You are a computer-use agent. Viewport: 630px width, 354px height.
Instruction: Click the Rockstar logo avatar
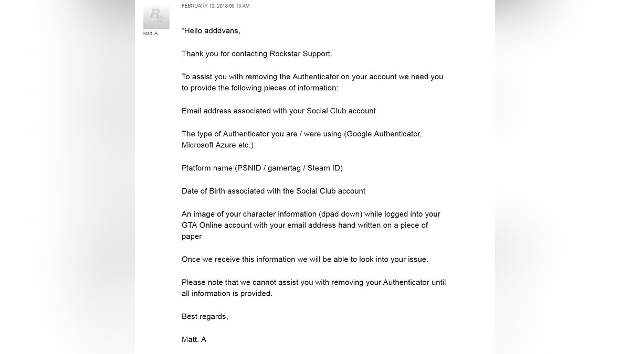click(156, 16)
